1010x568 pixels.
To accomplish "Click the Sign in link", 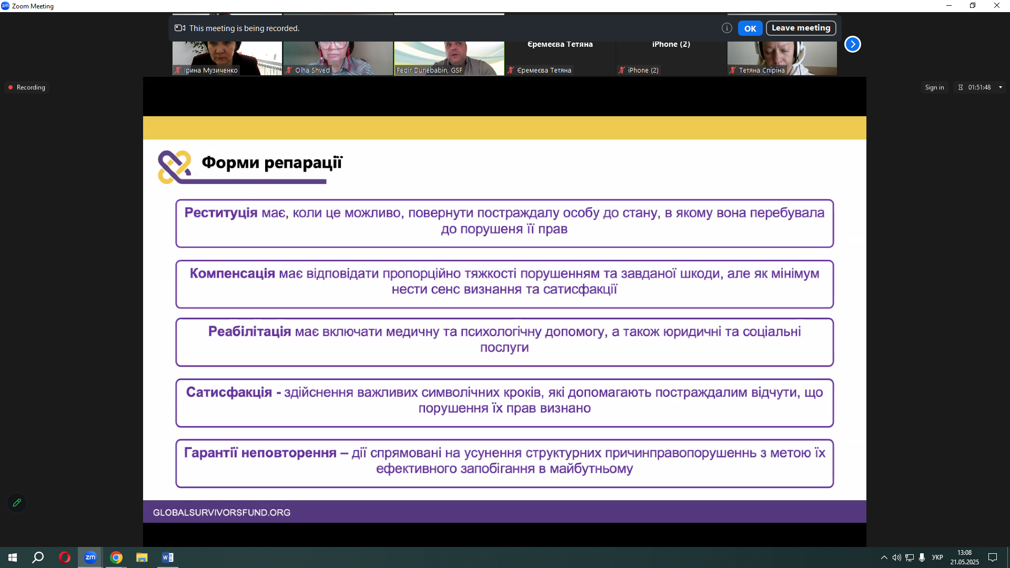I will point(934,87).
